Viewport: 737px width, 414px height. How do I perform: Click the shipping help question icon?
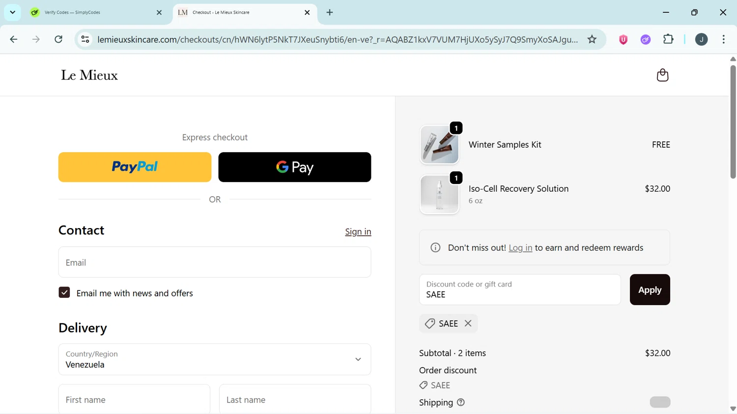[461, 402]
